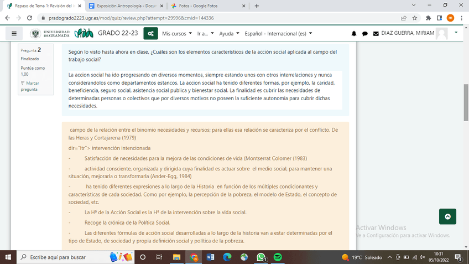Open the Windows Start menu
Image resolution: width=469 pixels, height=264 pixels.
(x=8, y=257)
